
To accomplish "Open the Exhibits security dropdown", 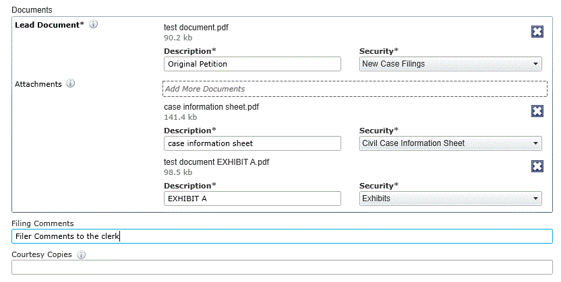I will point(450,199).
